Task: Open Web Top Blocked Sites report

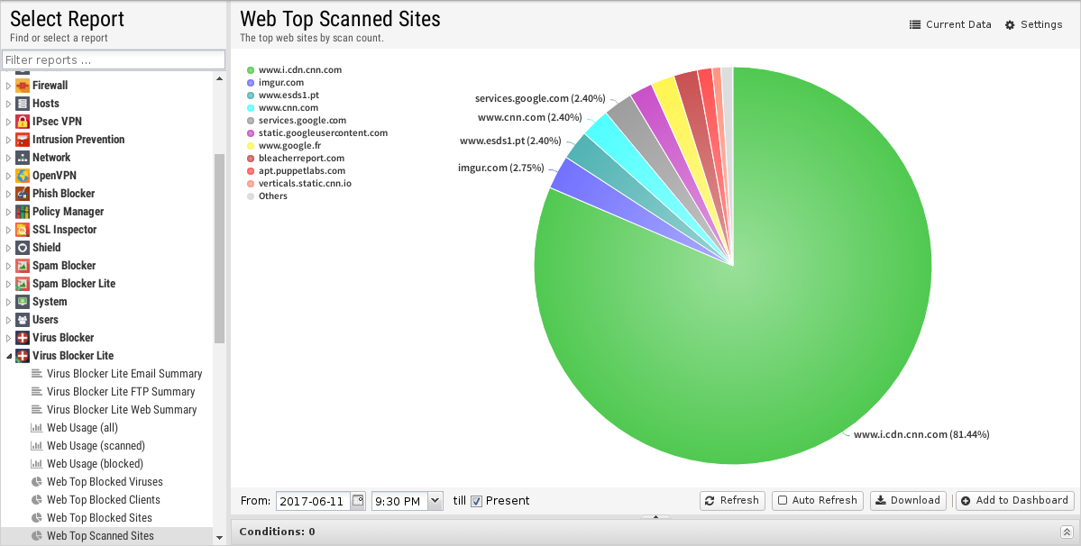Action: point(99,518)
